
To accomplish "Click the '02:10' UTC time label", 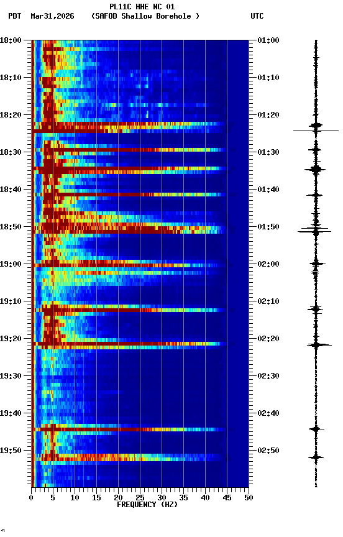I will pyautogui.click(x=268, y=301).
